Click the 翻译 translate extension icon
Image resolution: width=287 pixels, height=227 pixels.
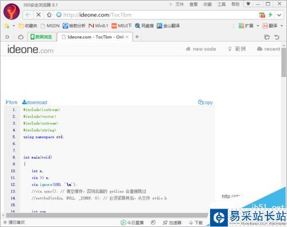click(270, 26)
